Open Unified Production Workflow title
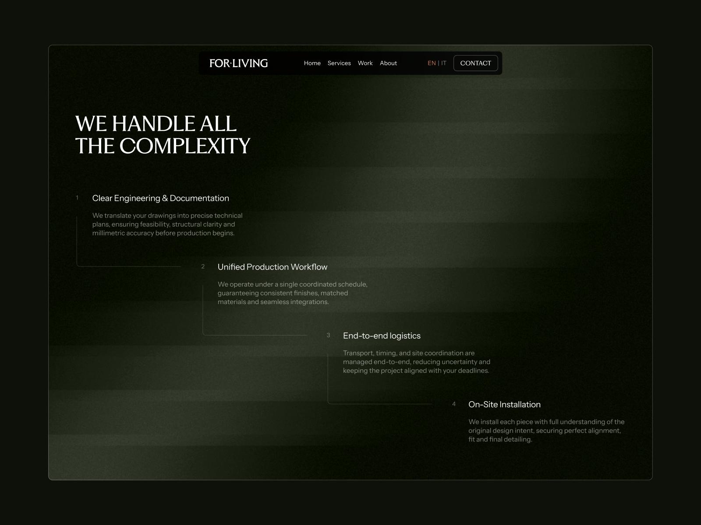The width and height of the screenshot is (701, 525). point(273,267)
